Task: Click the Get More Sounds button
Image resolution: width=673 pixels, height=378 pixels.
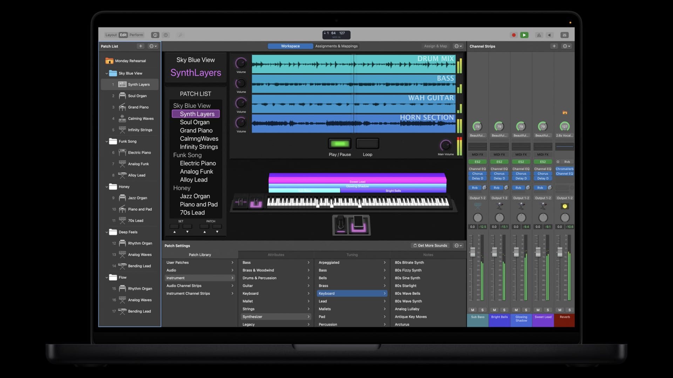Action: coord(430,245)
